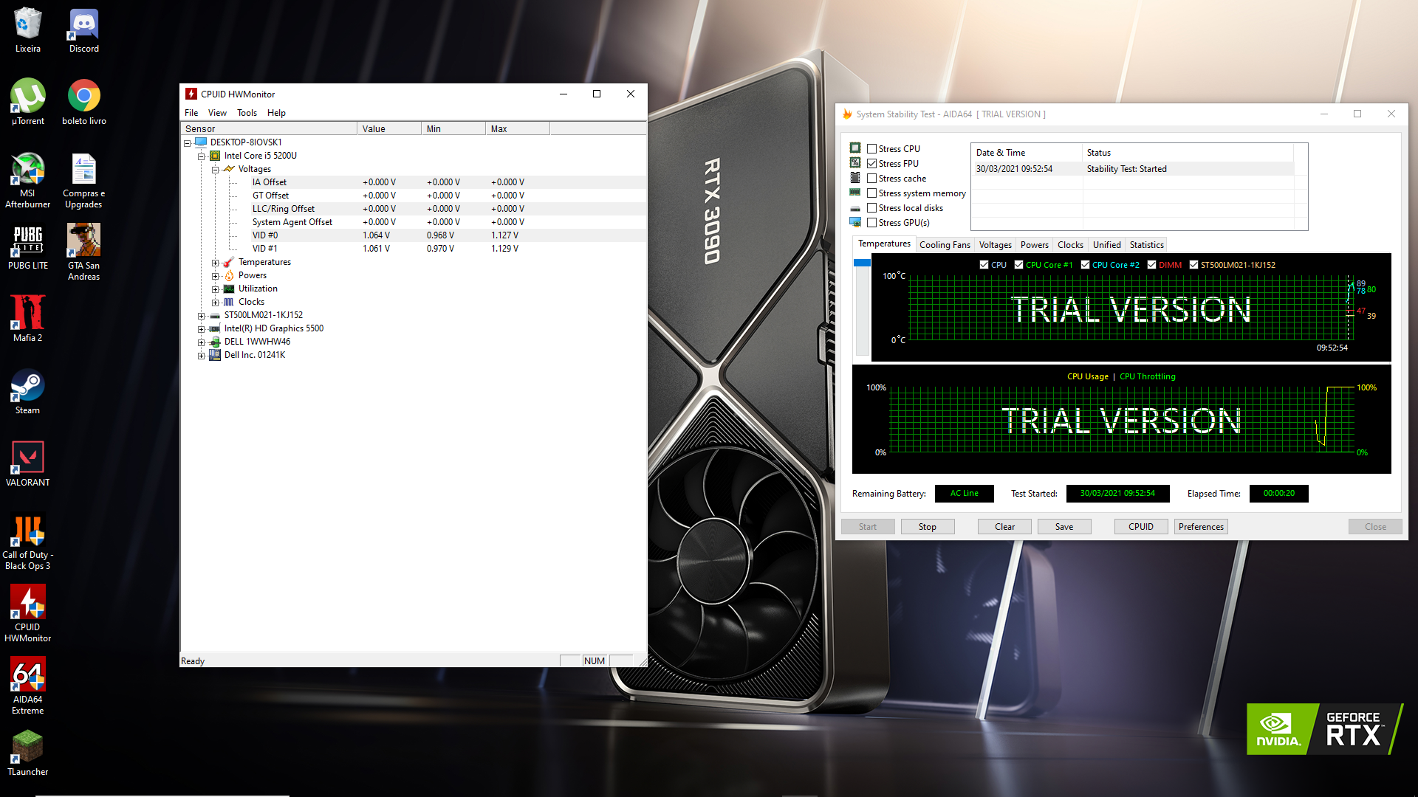Open the AIDA64 Preferences button
The image size is (1418, 797).
1201,526
